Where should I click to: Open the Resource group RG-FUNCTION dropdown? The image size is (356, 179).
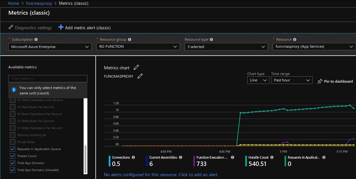[x=138, y=47]
